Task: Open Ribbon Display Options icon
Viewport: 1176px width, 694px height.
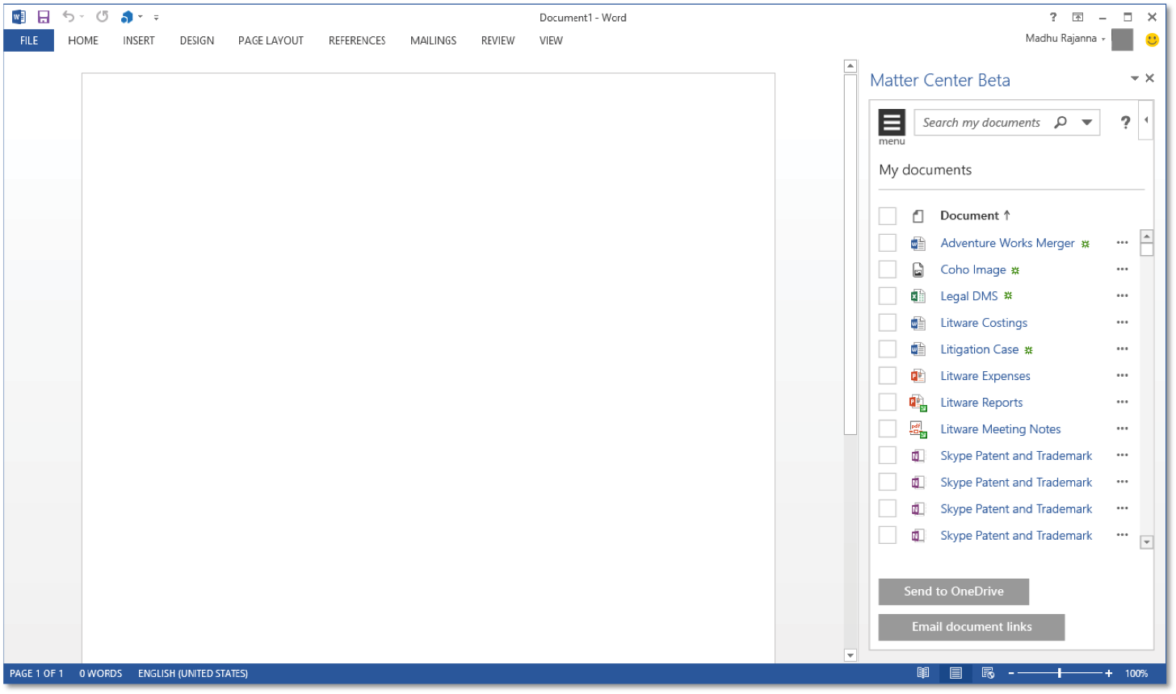Action: click(1077, 17)
